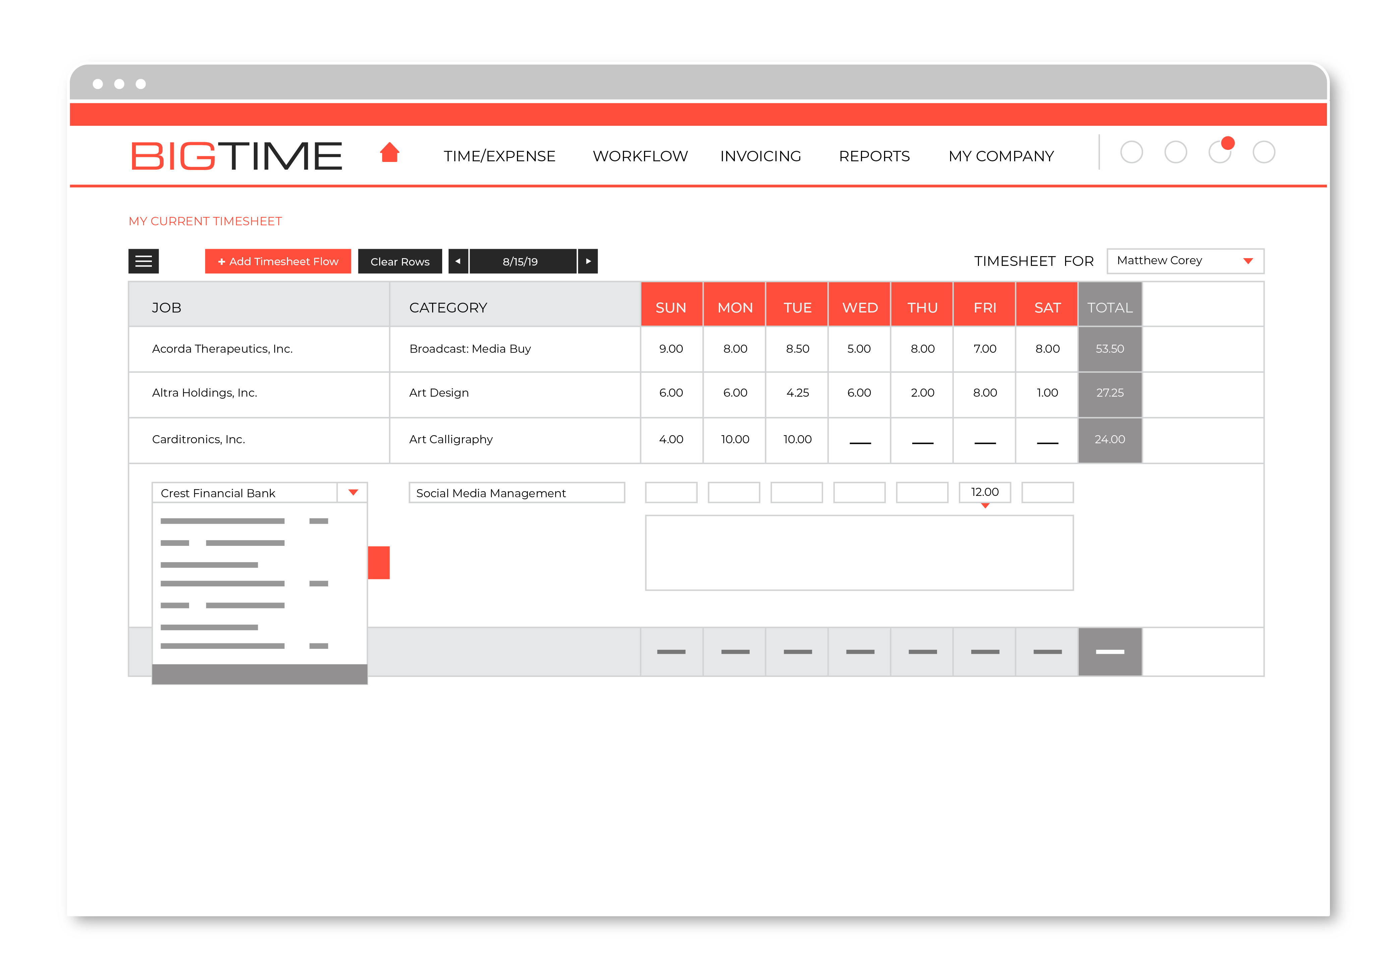Click the 8/15/19 date selector
Screen dimensions: 1397x978
(520, 261)
